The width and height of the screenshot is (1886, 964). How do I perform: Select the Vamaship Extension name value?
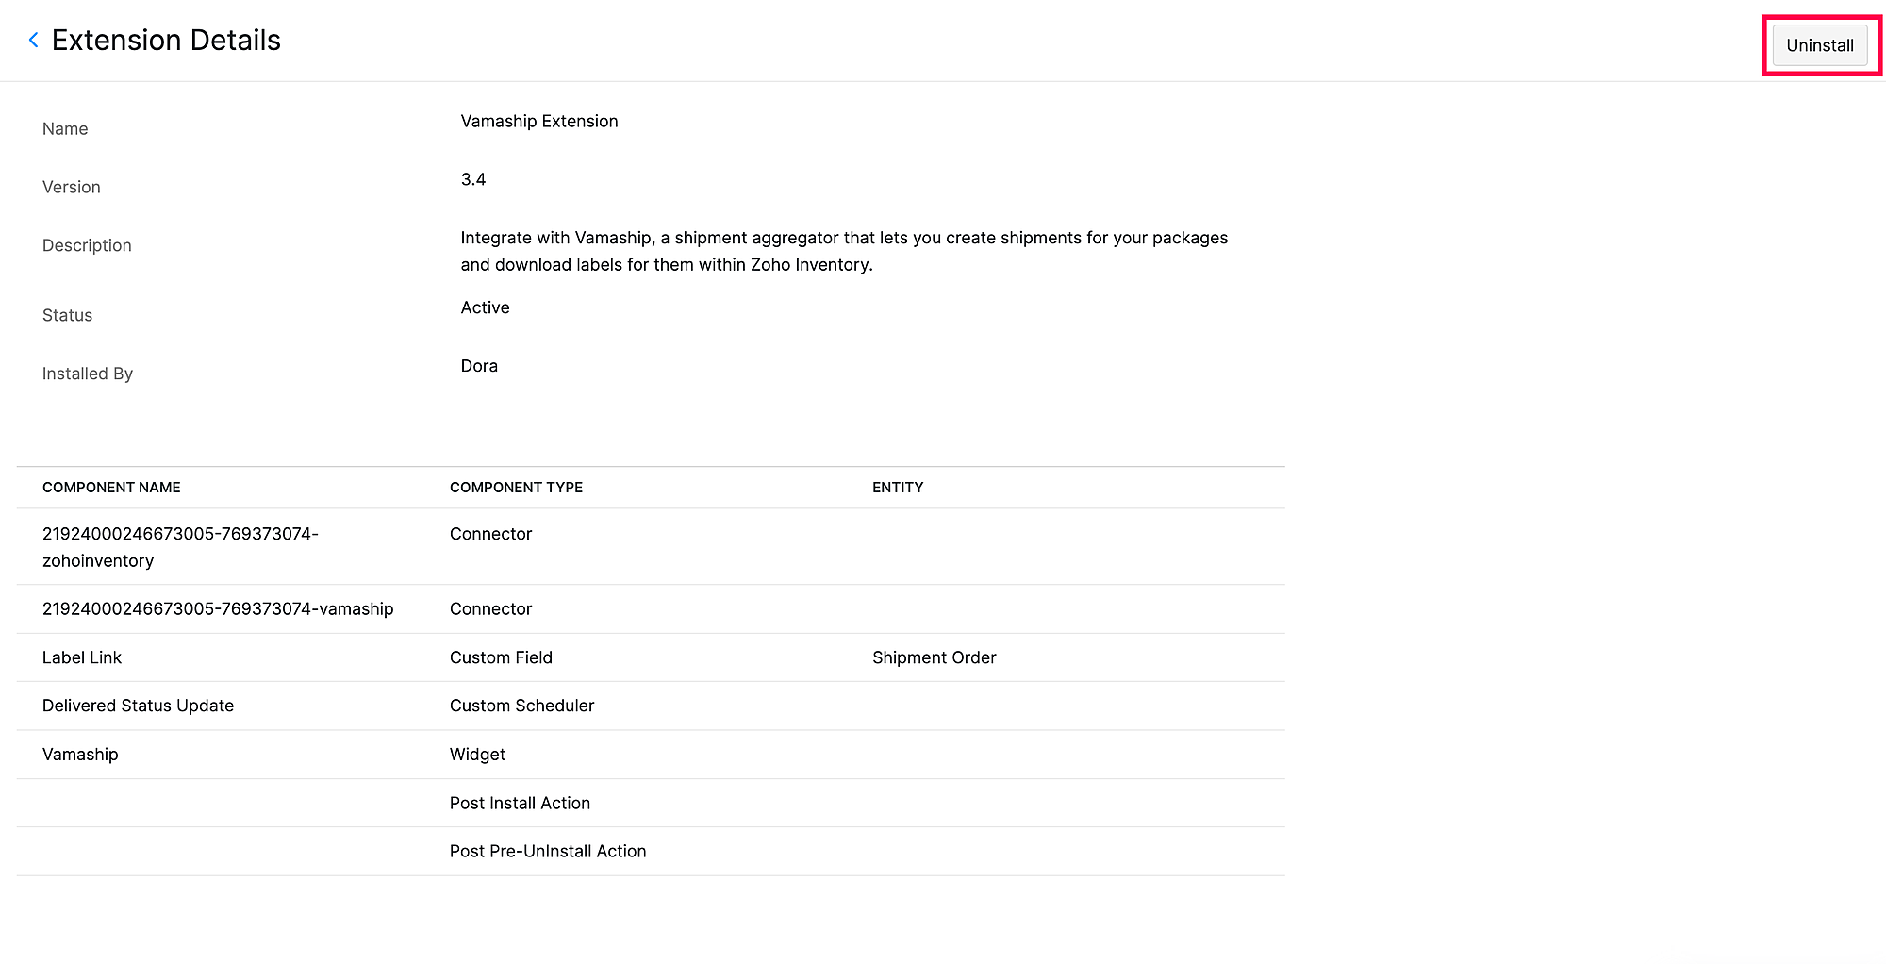[538, 121]
